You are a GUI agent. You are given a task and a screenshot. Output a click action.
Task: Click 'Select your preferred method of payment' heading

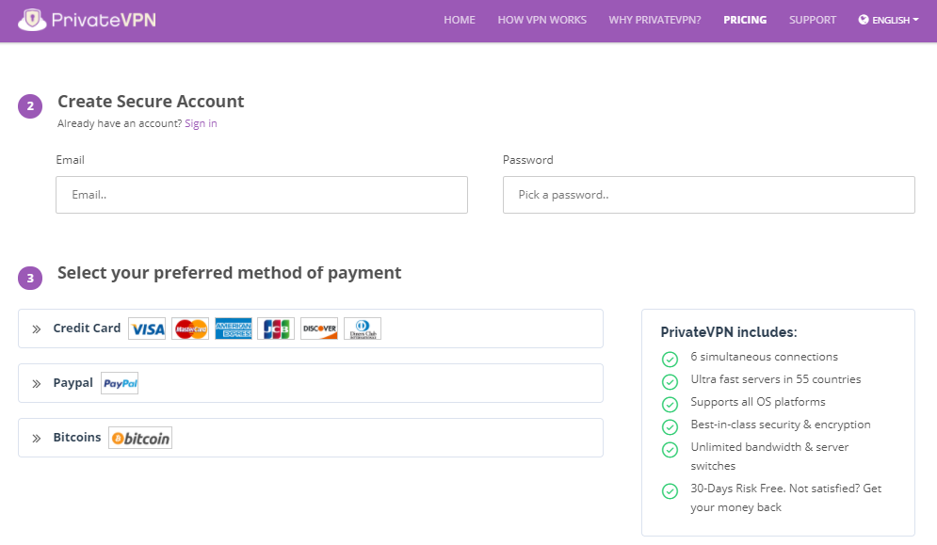click(x=230, y=273)
